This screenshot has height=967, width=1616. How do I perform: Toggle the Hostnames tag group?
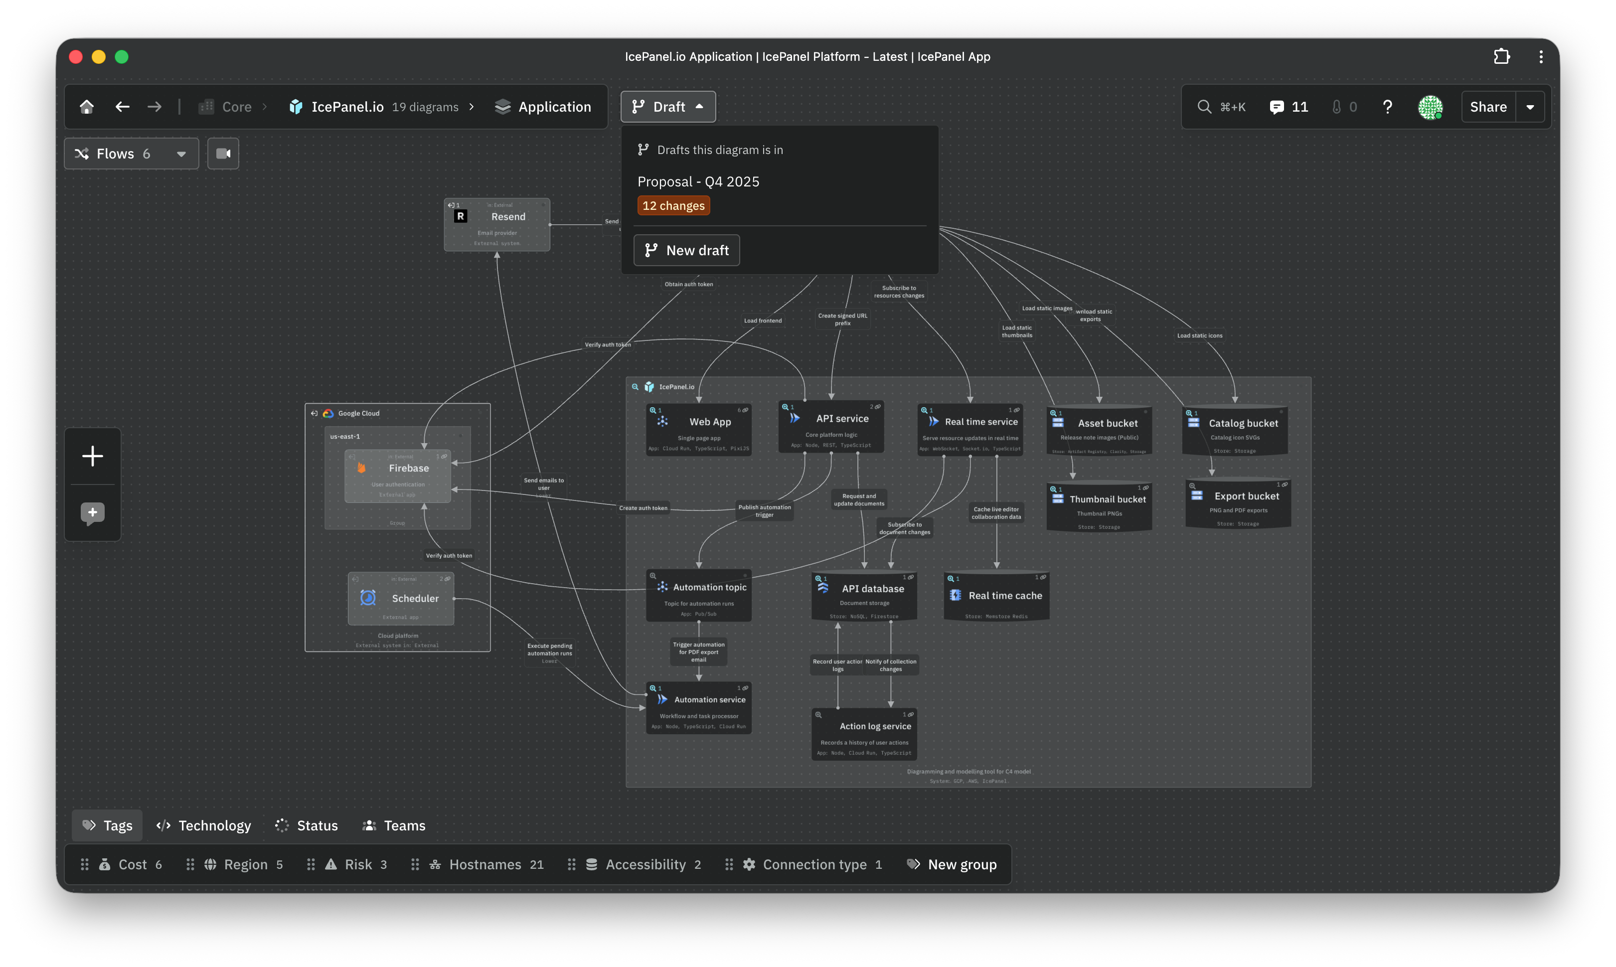(x=485, y=865)
